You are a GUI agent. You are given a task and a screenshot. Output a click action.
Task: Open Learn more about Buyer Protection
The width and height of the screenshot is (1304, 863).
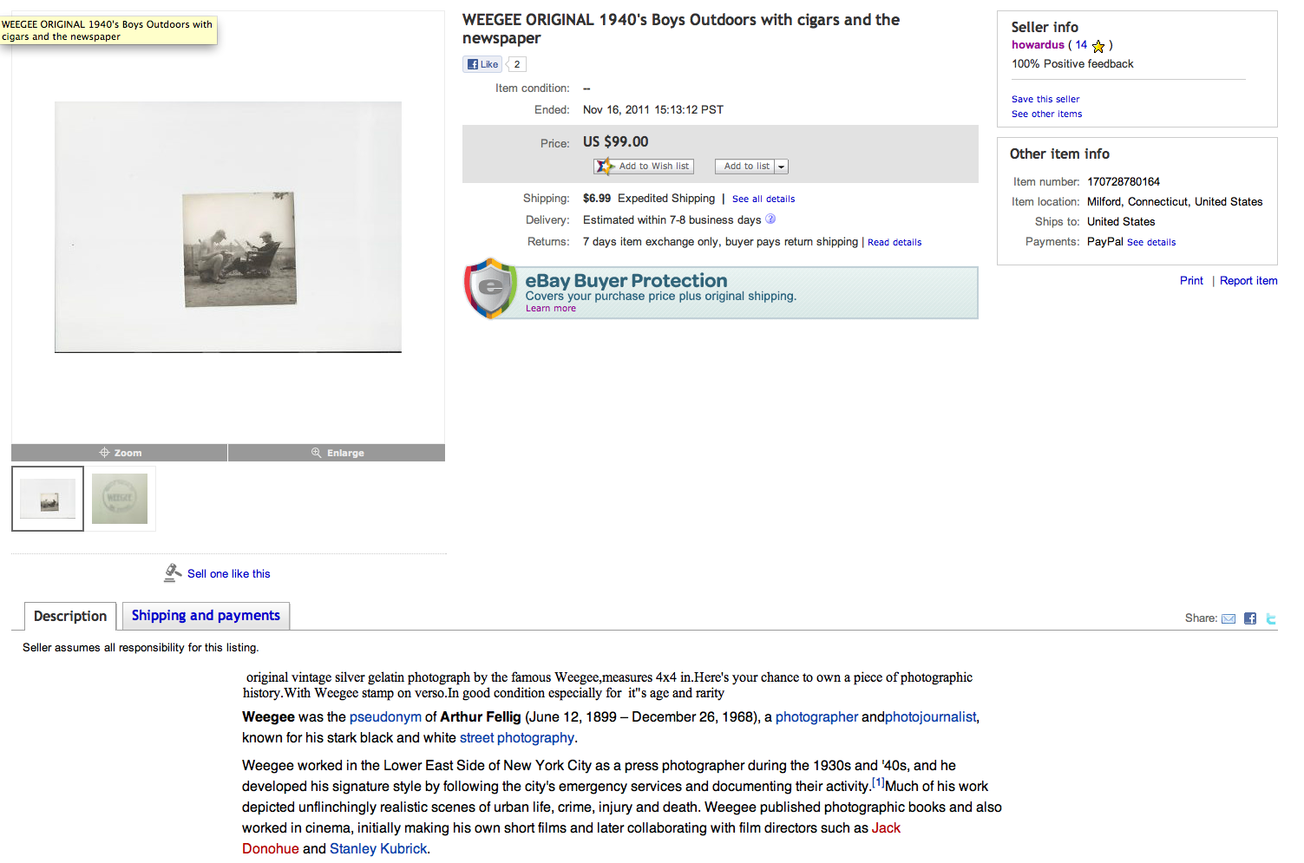[550, 309]
